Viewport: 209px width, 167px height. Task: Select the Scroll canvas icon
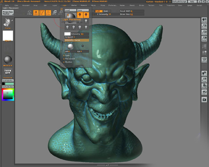click(204, 20)
